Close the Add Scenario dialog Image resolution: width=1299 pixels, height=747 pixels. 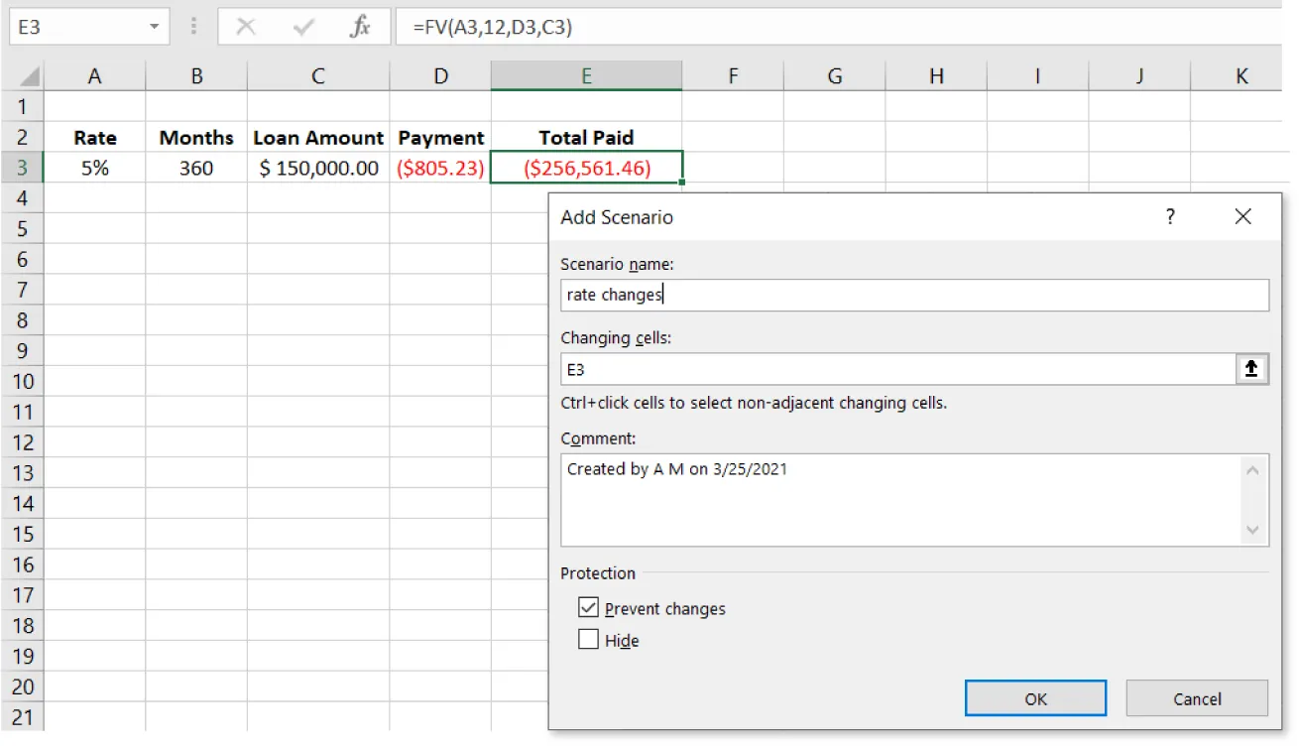click(1242, 217)
